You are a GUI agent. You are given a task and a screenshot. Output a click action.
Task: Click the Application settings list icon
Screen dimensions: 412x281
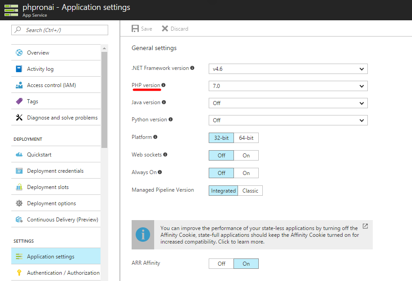(x=19, y=256)
